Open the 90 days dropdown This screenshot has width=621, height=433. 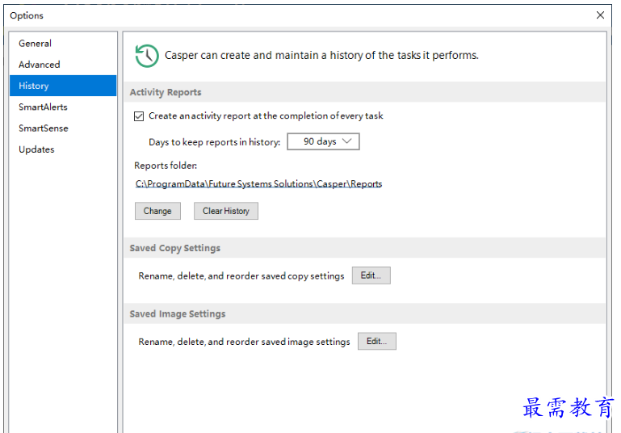(323, 141)
